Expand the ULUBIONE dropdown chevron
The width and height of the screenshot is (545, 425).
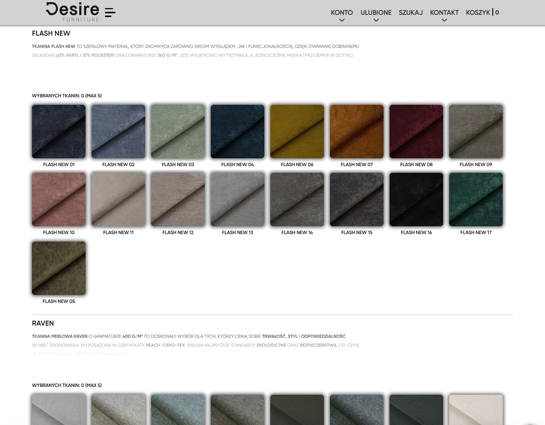(376, 20)
